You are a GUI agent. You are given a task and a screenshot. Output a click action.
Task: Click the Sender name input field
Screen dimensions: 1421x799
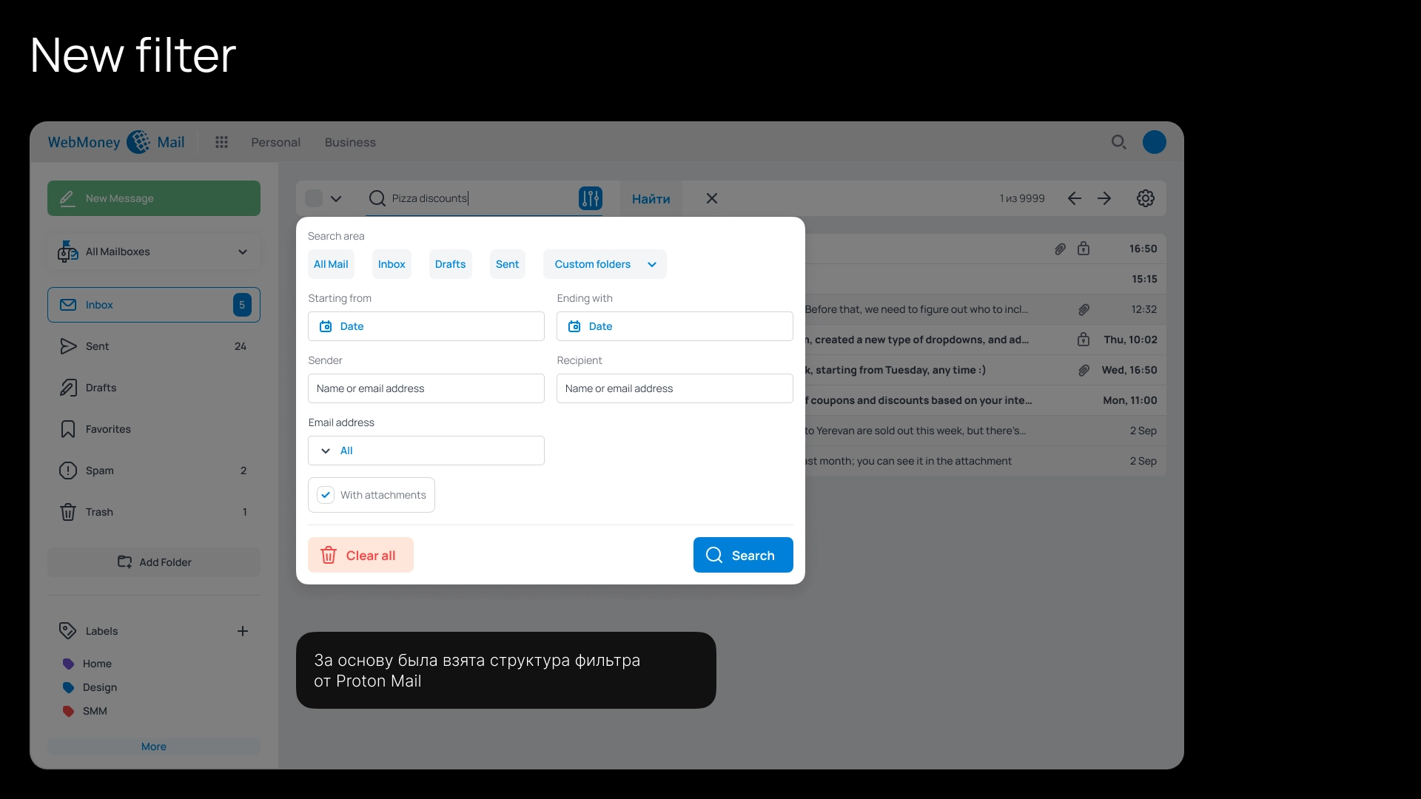(426, 388)
